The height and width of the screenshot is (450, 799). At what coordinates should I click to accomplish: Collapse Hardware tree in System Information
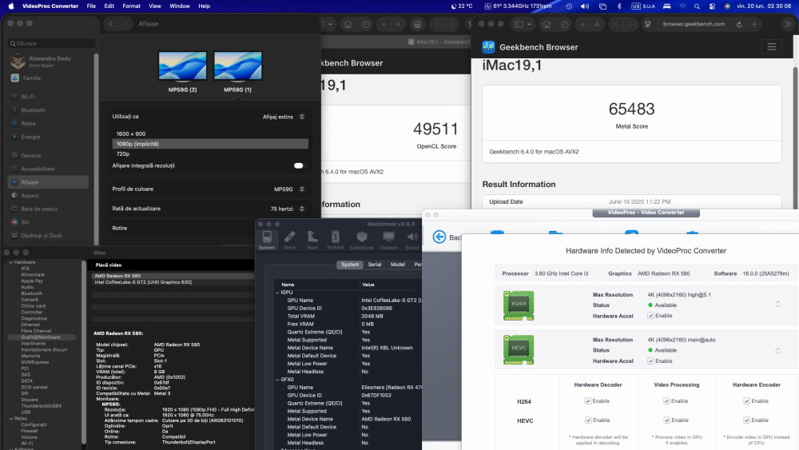(11, 262)
